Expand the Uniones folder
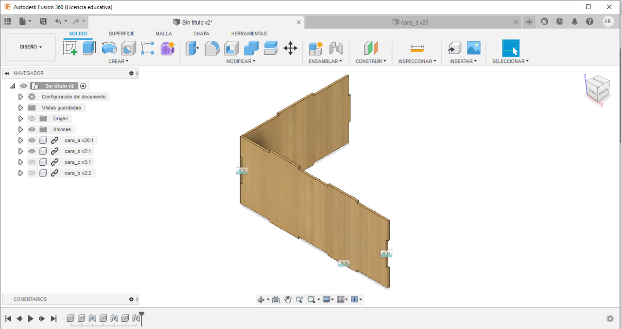The height and width of the screenshot is (329, 622). [20, 129]
